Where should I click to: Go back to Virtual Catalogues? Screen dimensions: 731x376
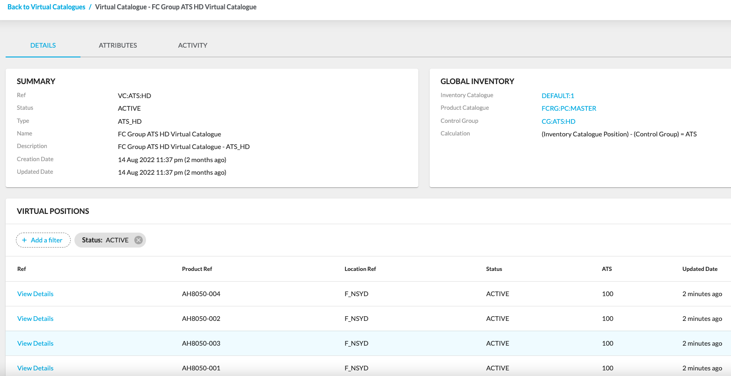click(46, 7)
